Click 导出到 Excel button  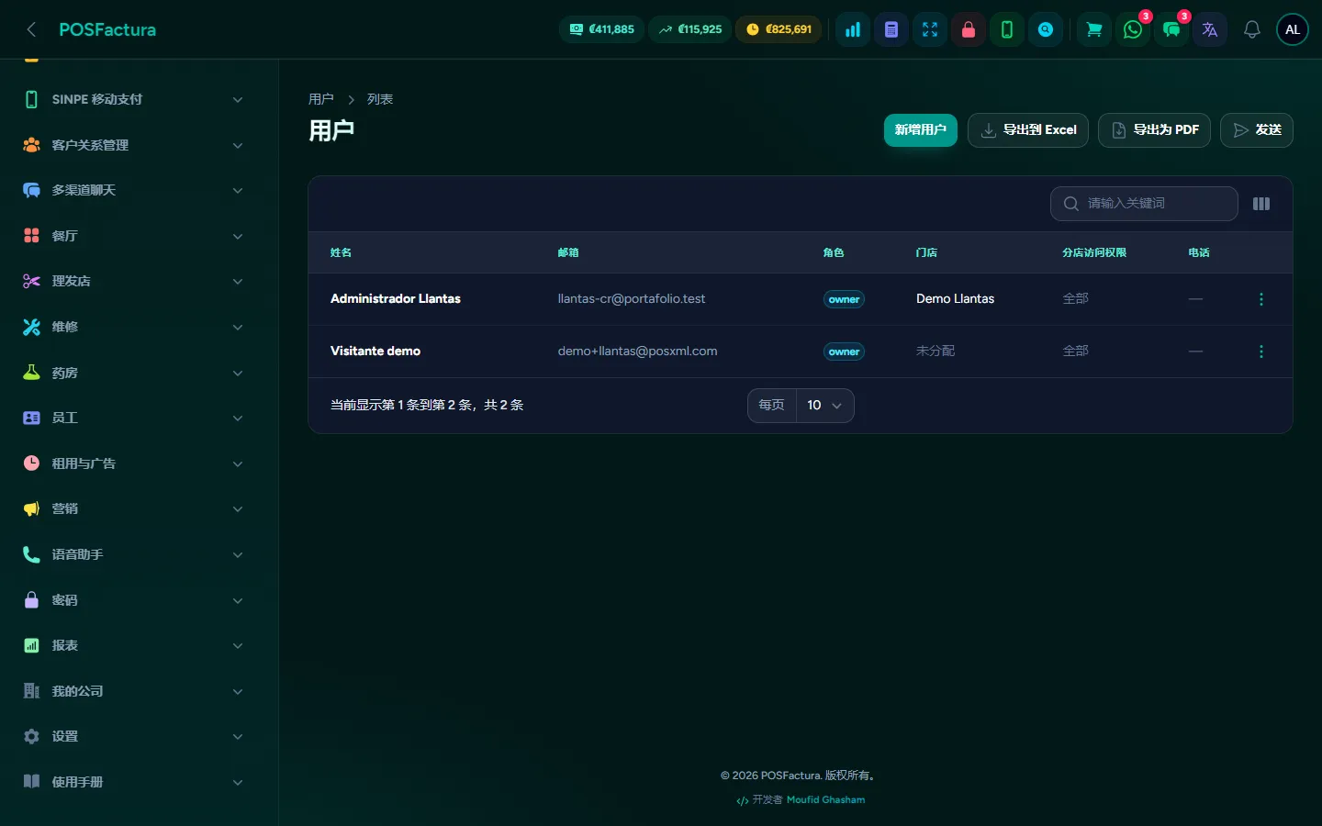click(1028, 130)
